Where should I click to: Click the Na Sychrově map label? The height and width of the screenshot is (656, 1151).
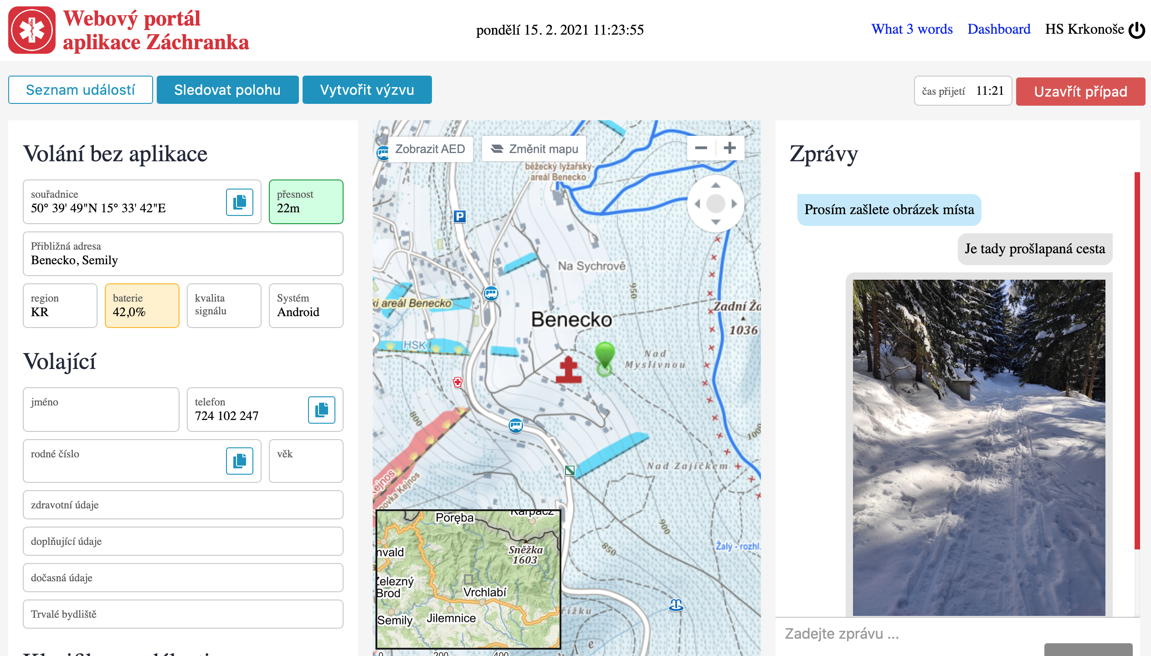pos(592,266)
